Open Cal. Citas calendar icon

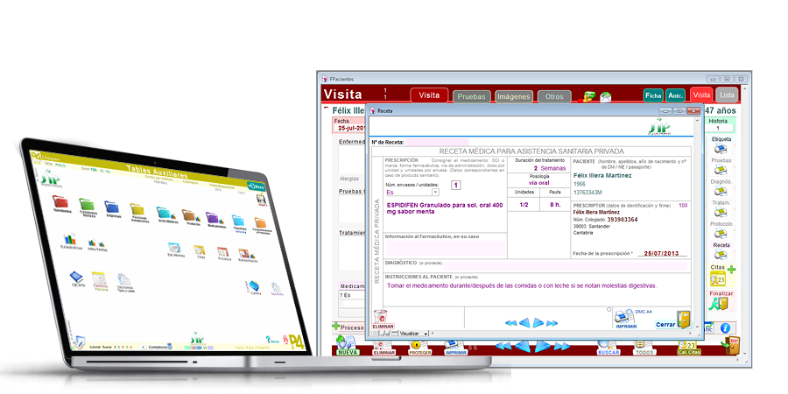point(687,346)
